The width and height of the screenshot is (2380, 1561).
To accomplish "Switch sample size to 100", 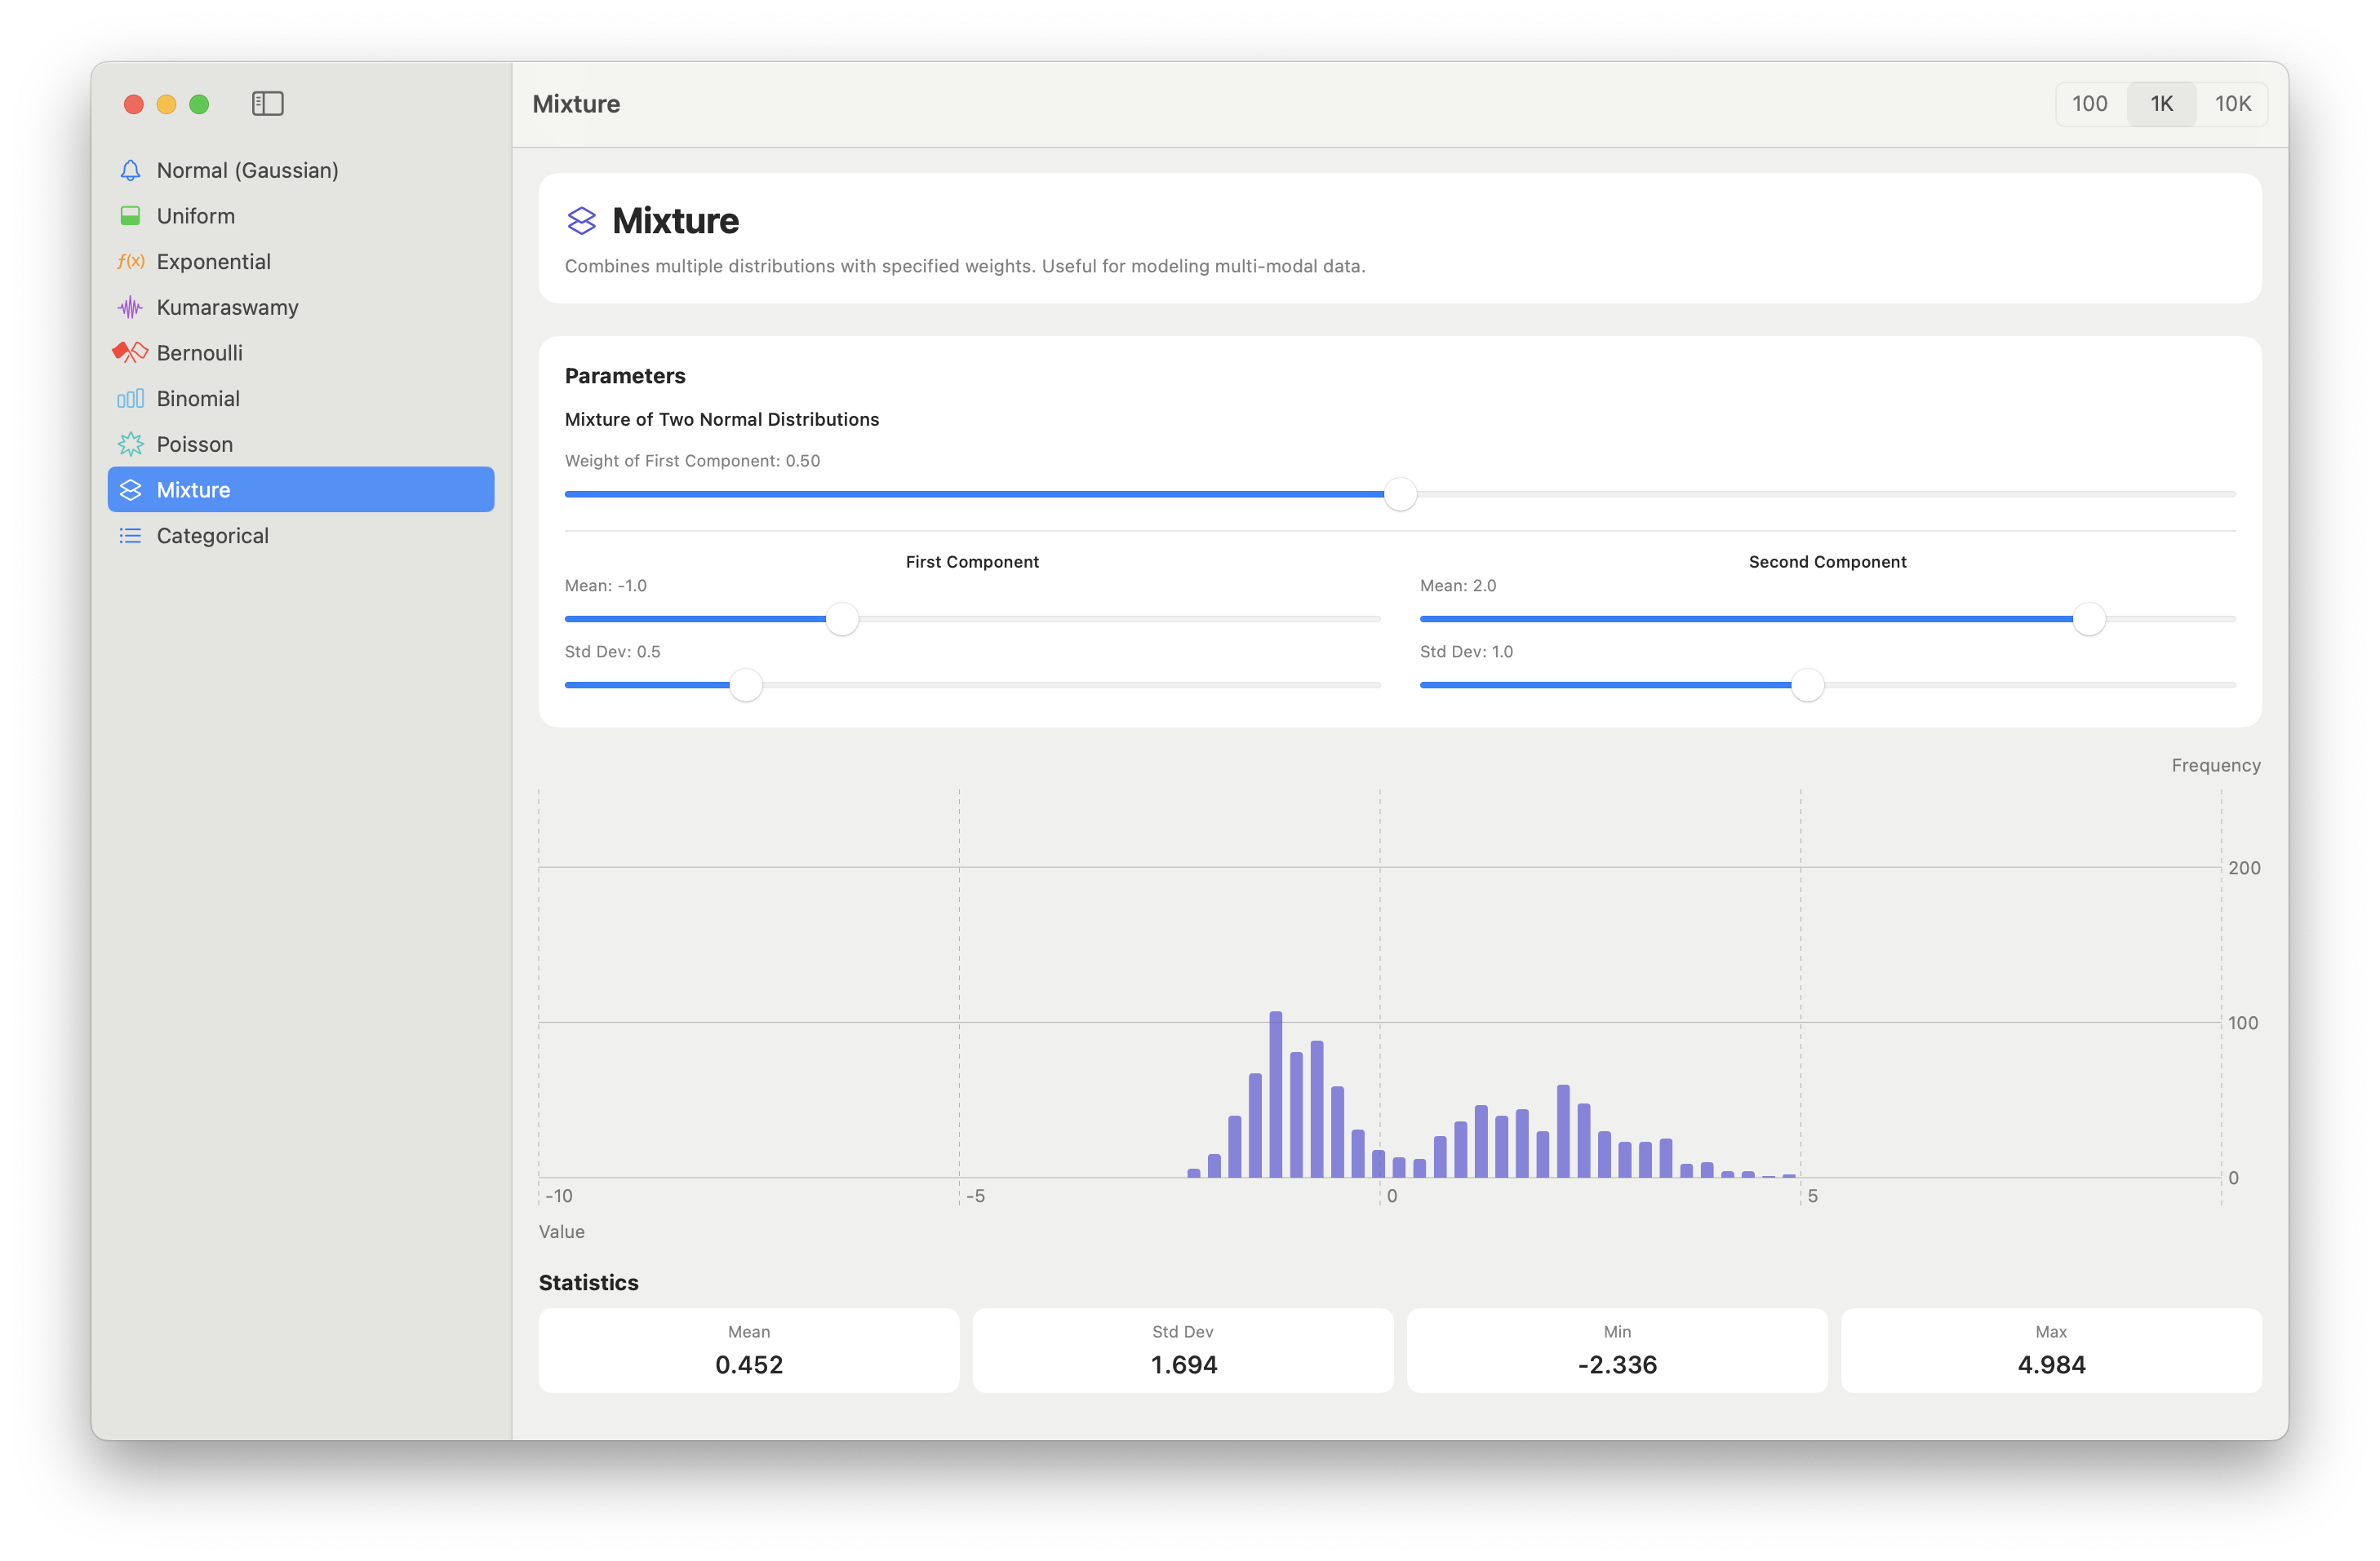I will click(x=2089, y=104).
